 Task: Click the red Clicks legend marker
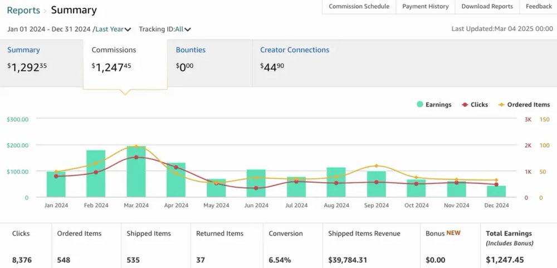465,105
